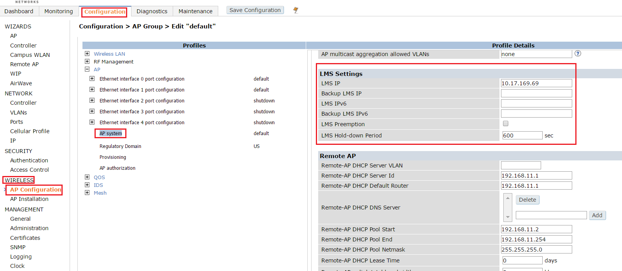
Task: Open the Maintenance tab
Action: click(196, 11)
